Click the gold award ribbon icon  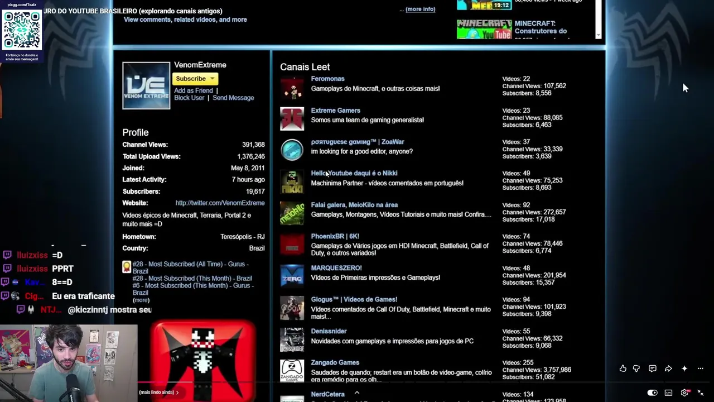(127, 267)
